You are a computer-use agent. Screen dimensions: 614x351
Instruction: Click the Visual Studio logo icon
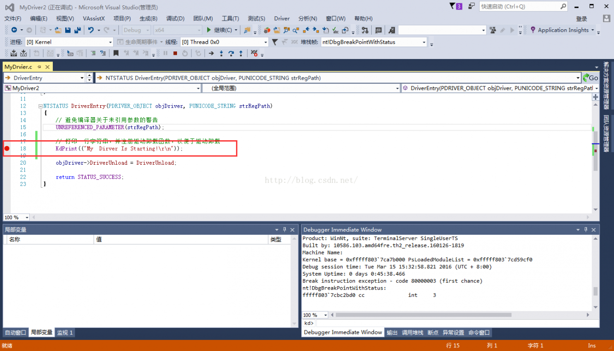click(x=9, y=7)
